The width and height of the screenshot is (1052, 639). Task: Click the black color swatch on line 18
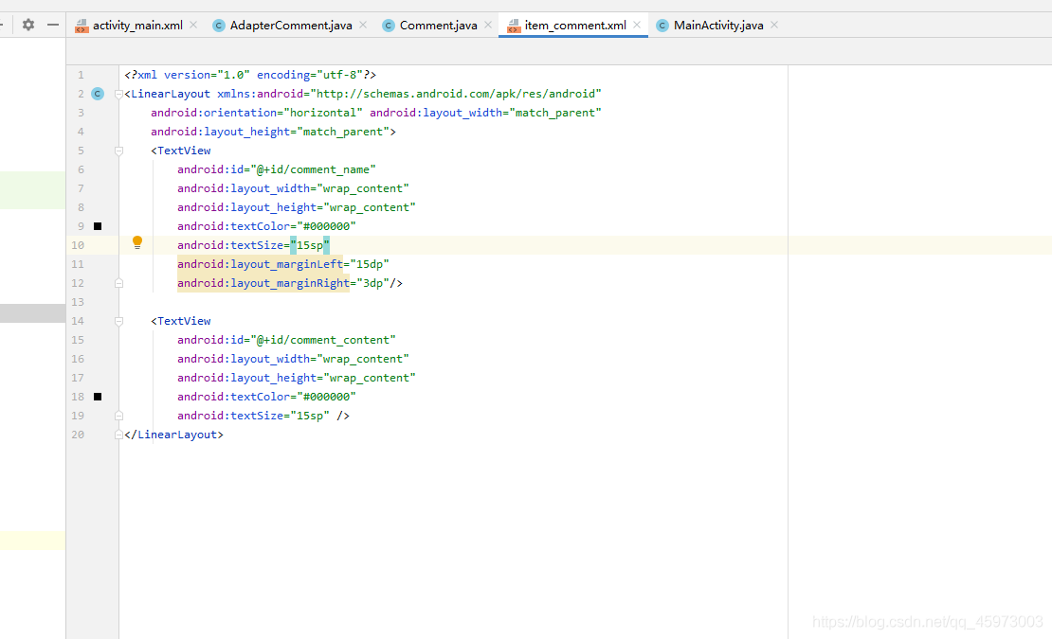click(x=98, y=397)
